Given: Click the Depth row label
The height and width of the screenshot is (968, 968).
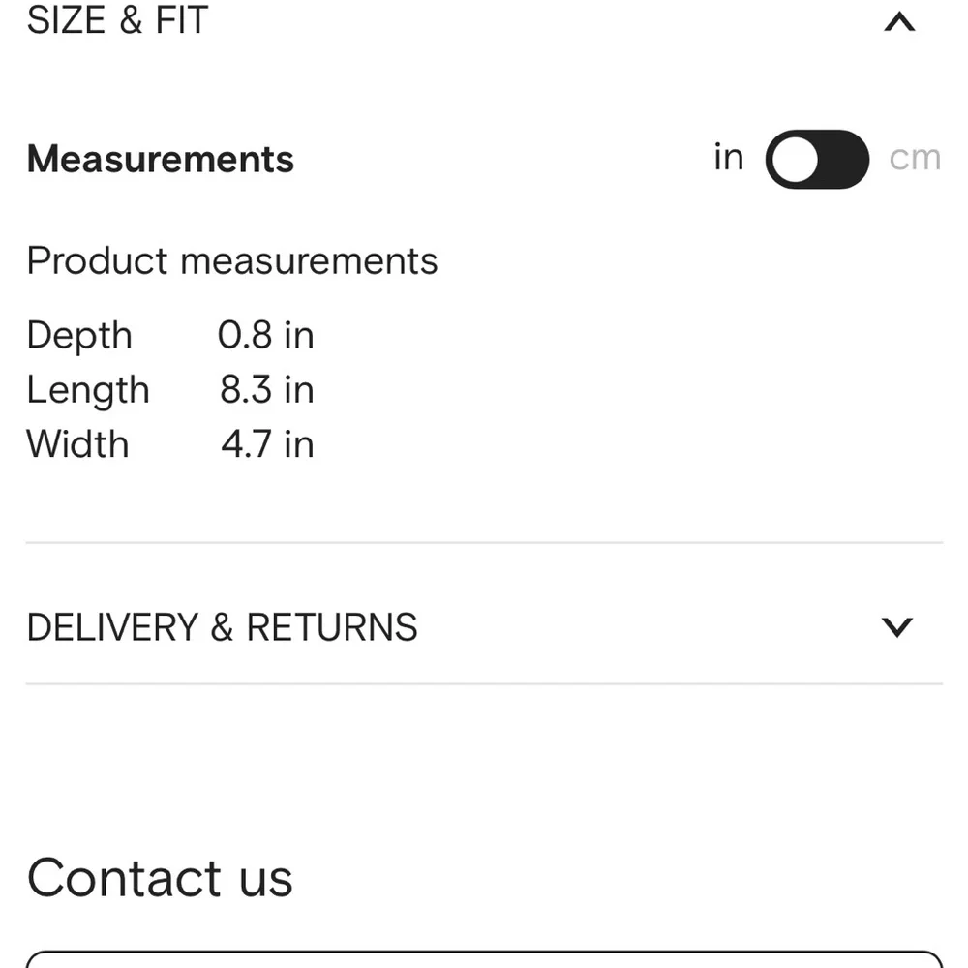Looking at the screenshot, I should point(79,337).
